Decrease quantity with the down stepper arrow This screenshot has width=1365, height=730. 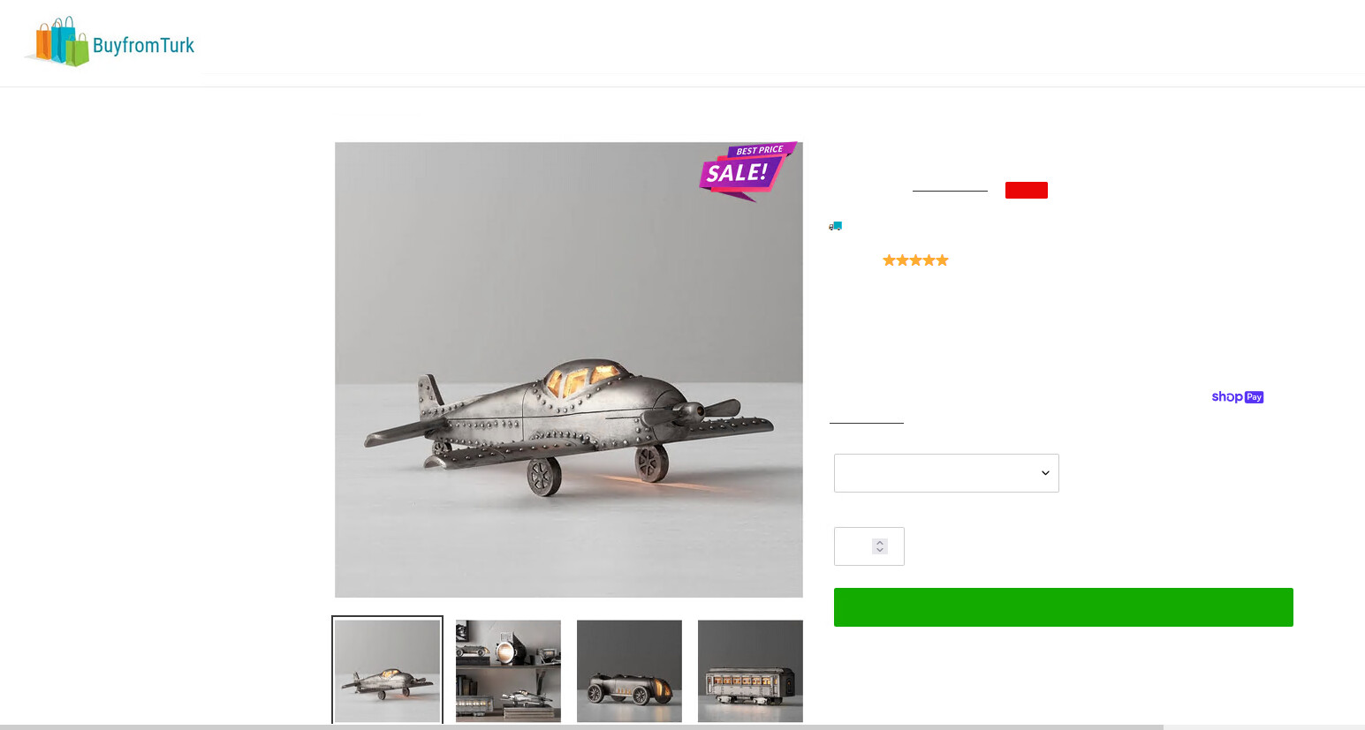(x=880, y=551)
